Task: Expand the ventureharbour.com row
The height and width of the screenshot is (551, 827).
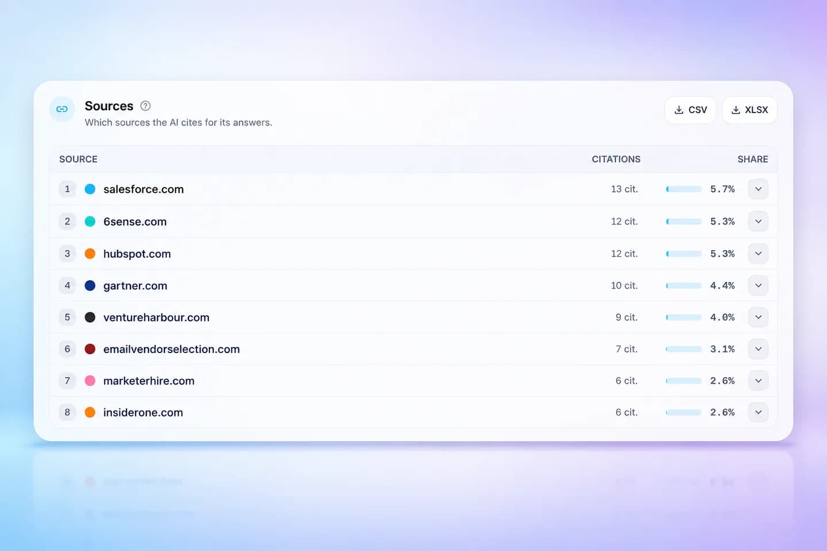Action: (758, 317)
